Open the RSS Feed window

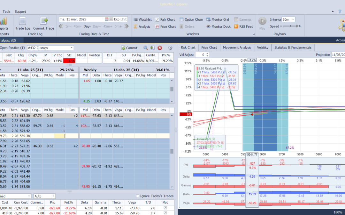(243, 26)
